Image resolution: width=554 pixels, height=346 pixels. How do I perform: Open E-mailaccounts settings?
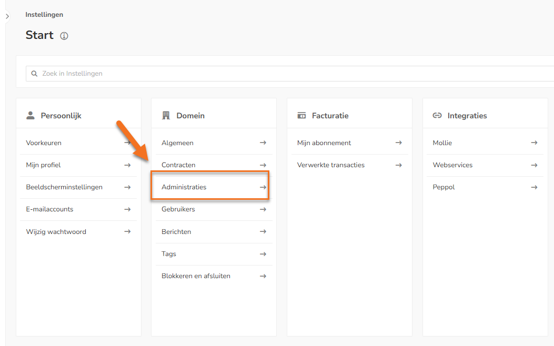point(78,209)
